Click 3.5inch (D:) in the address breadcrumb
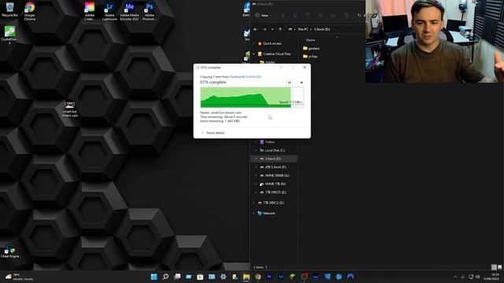The height and width of the screenshot is (283, 504). pyautogui.click(x=322, y=29)
